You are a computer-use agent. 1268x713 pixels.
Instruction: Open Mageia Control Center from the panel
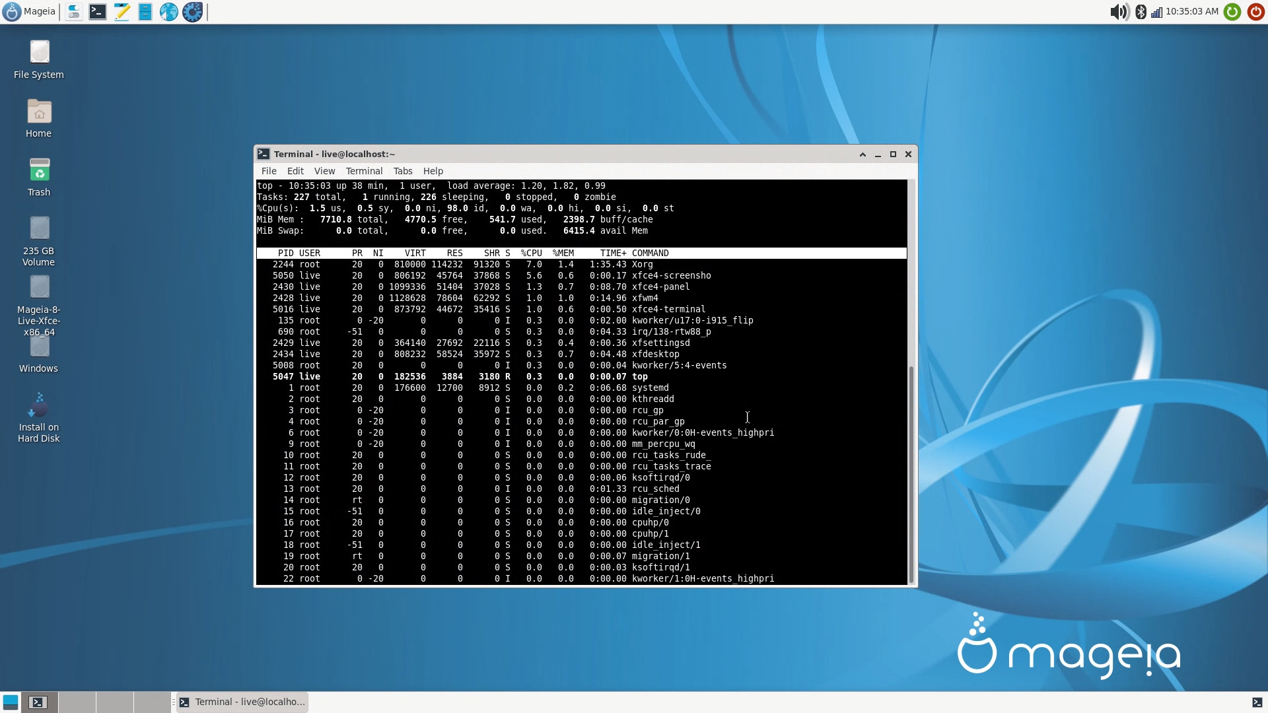pos(192,11)
